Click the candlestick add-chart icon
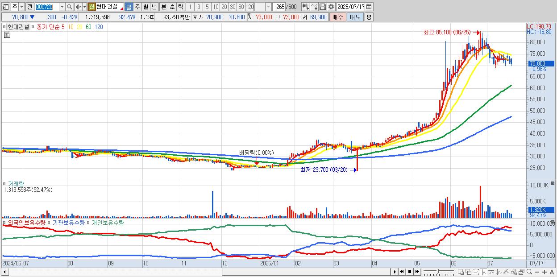Image resolution: width=557 pixels, height=277 pixels. (x=305, y=7)
